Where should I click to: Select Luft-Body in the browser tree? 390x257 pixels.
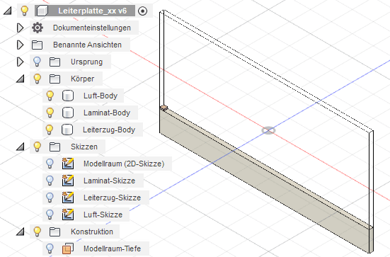101,96
